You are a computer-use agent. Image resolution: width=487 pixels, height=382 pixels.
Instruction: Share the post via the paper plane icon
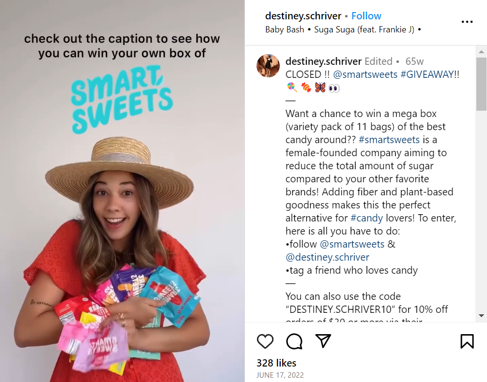[323, 341]
